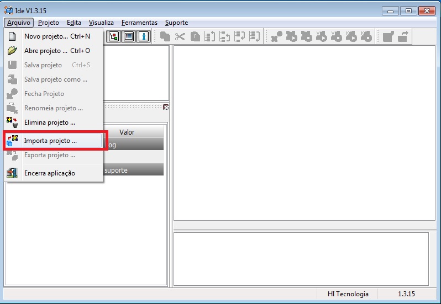Click the plug connection icon with X
Image resolution: width=441 pixels, height=304 pixels.
click(x=276, y=36)
